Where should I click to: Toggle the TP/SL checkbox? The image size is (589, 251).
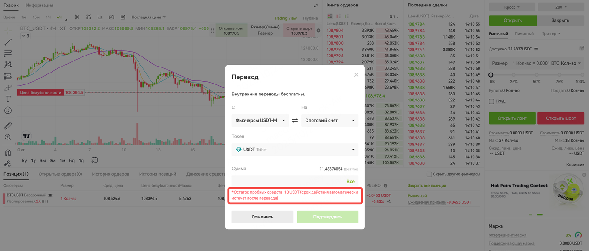[491, 101]
